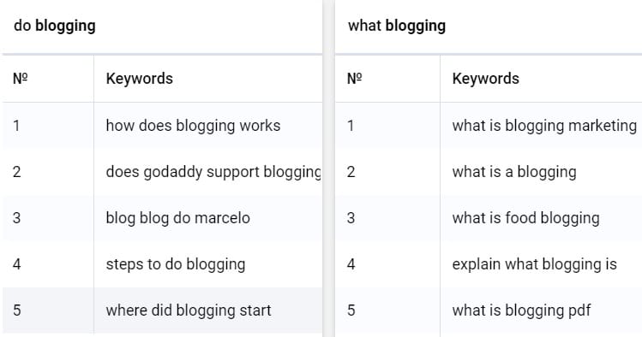This screenshot has width=642, height=337.
Task: Sort by Keywords header in what blogging table
Action: [486, 79]
